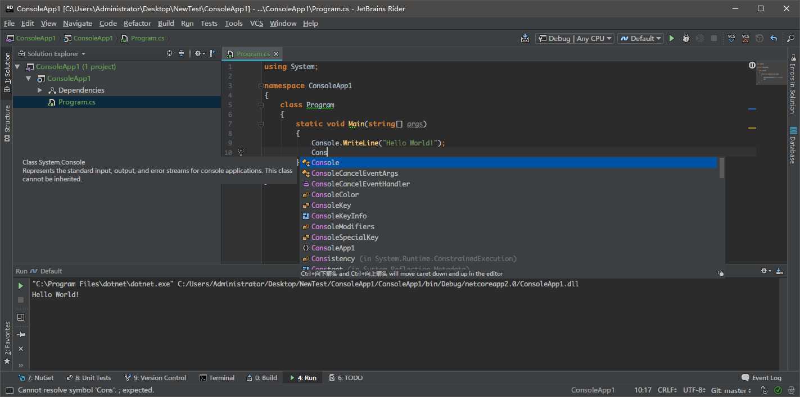Image resolution: width=800 pixels, height=397 pixels.
Task: Hide the Run tool window with download-arrow icon
Action: coord(779,271)
